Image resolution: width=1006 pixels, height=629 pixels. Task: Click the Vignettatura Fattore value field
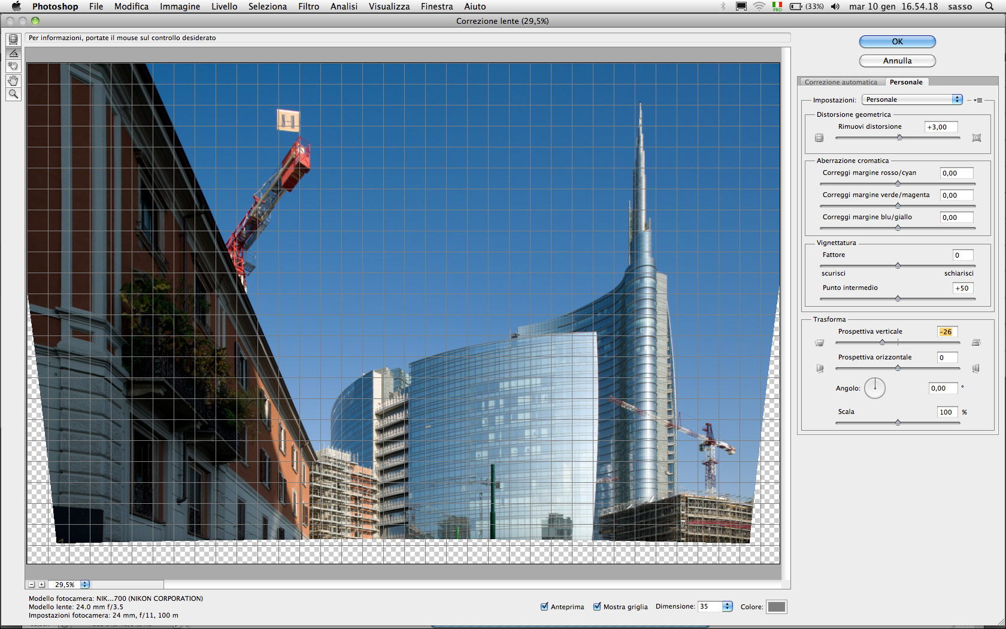click(x=963, y=255)
